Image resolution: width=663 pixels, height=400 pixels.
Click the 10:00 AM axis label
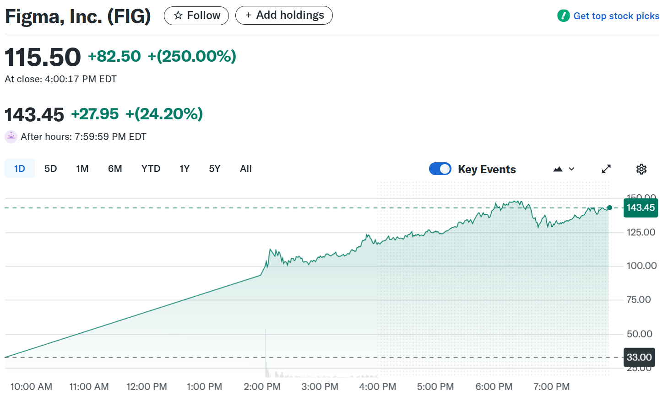tap(31, 387)
